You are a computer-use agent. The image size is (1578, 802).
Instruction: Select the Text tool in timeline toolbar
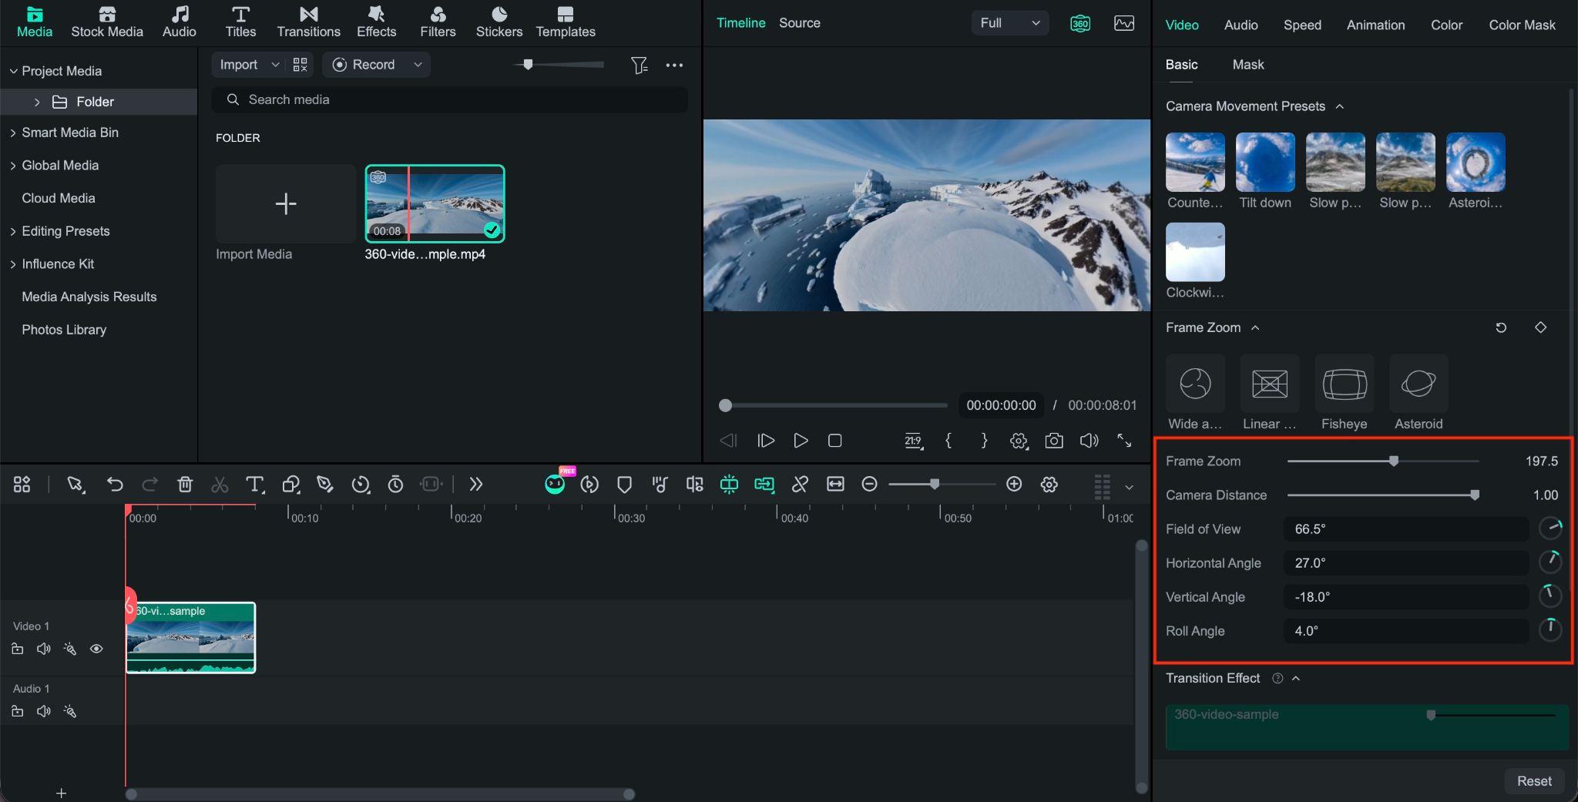click(x=254, y=485)
